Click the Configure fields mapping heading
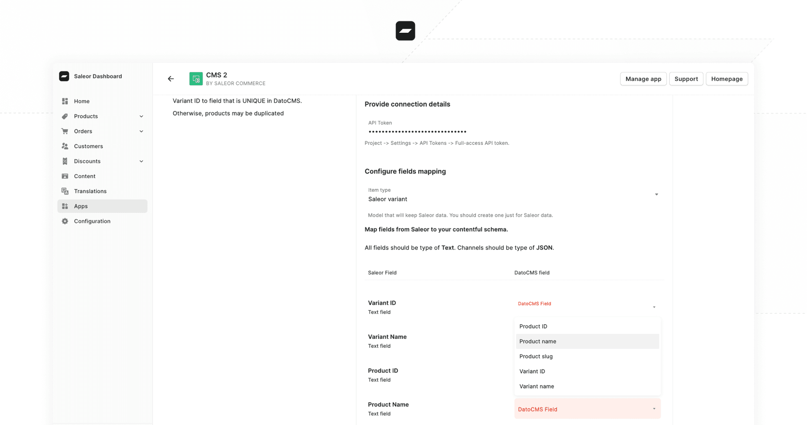 click(405, 171)
